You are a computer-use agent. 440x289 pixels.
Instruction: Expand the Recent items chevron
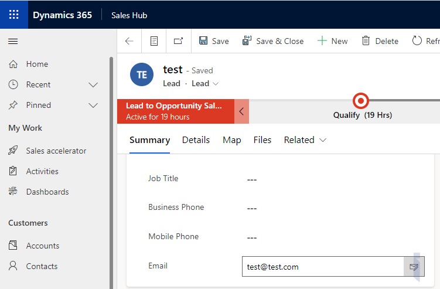[93, 85]
